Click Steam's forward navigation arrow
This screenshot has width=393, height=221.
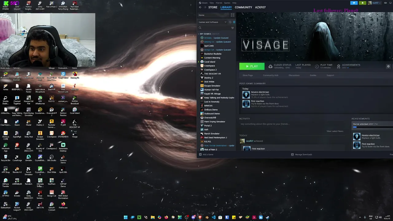pyautogui.click(x=205, y=7)
